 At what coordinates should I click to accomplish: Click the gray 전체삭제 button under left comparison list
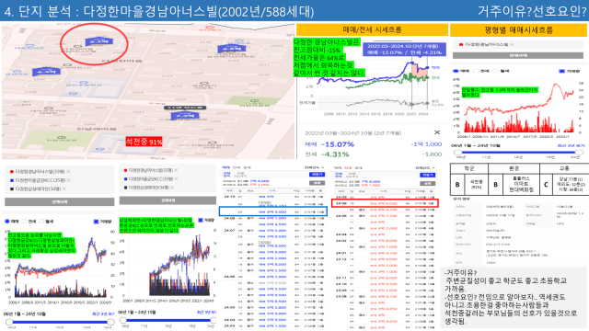coord(59,202)
